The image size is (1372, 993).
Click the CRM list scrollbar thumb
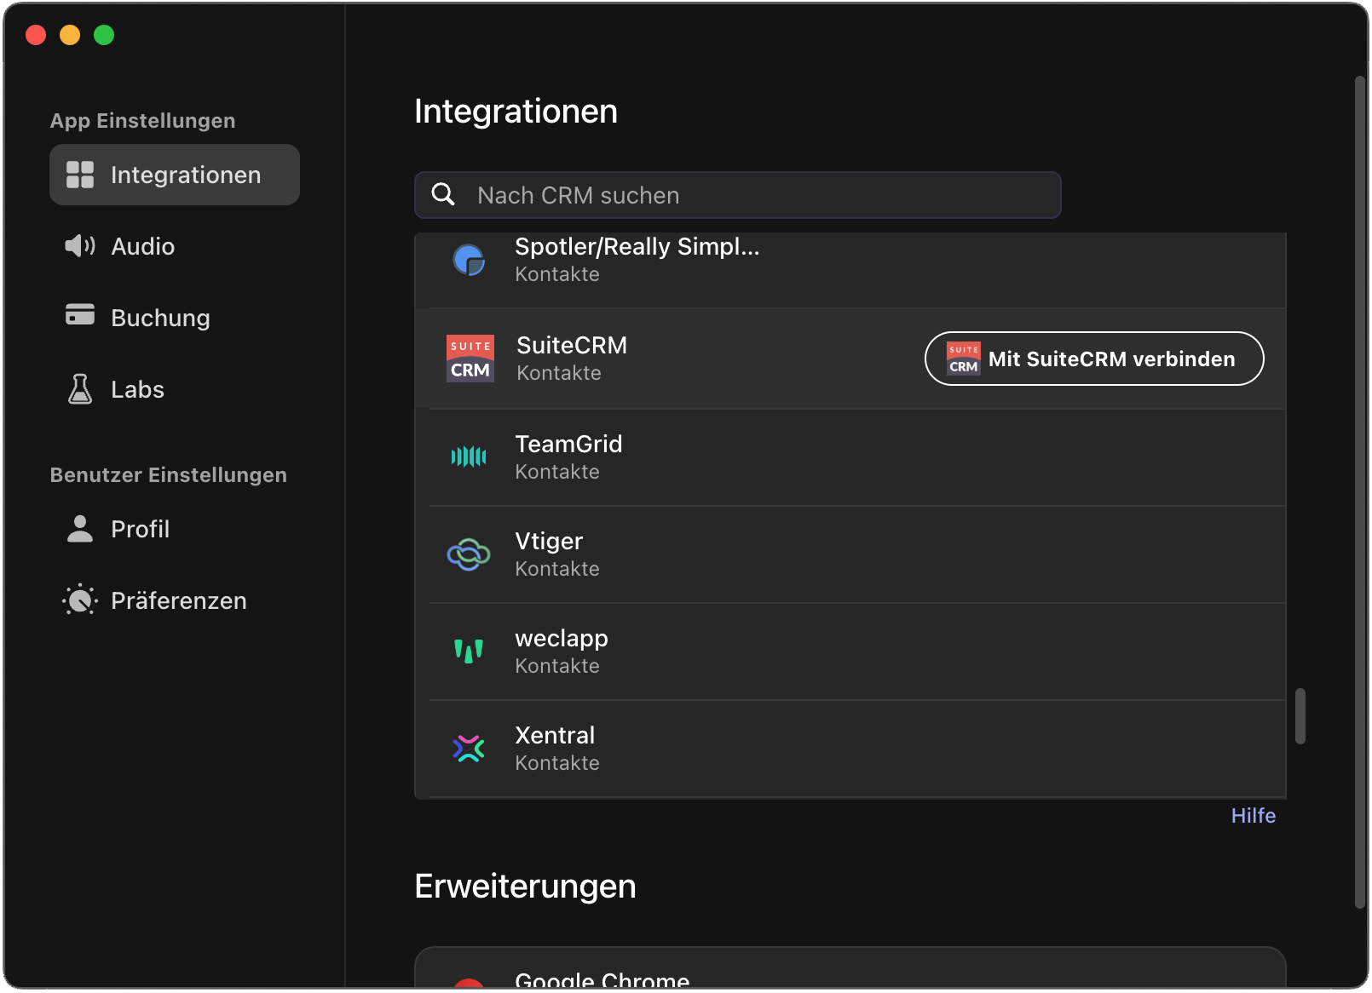coord(1300,716)
